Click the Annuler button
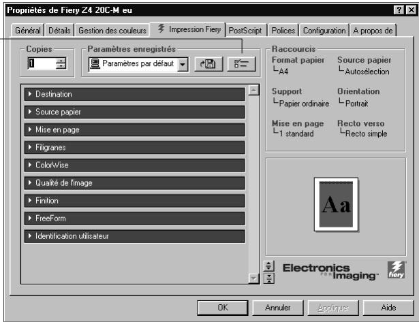This screenshot has height=322, width=419. pyautogui.click(x=278, y=308)
